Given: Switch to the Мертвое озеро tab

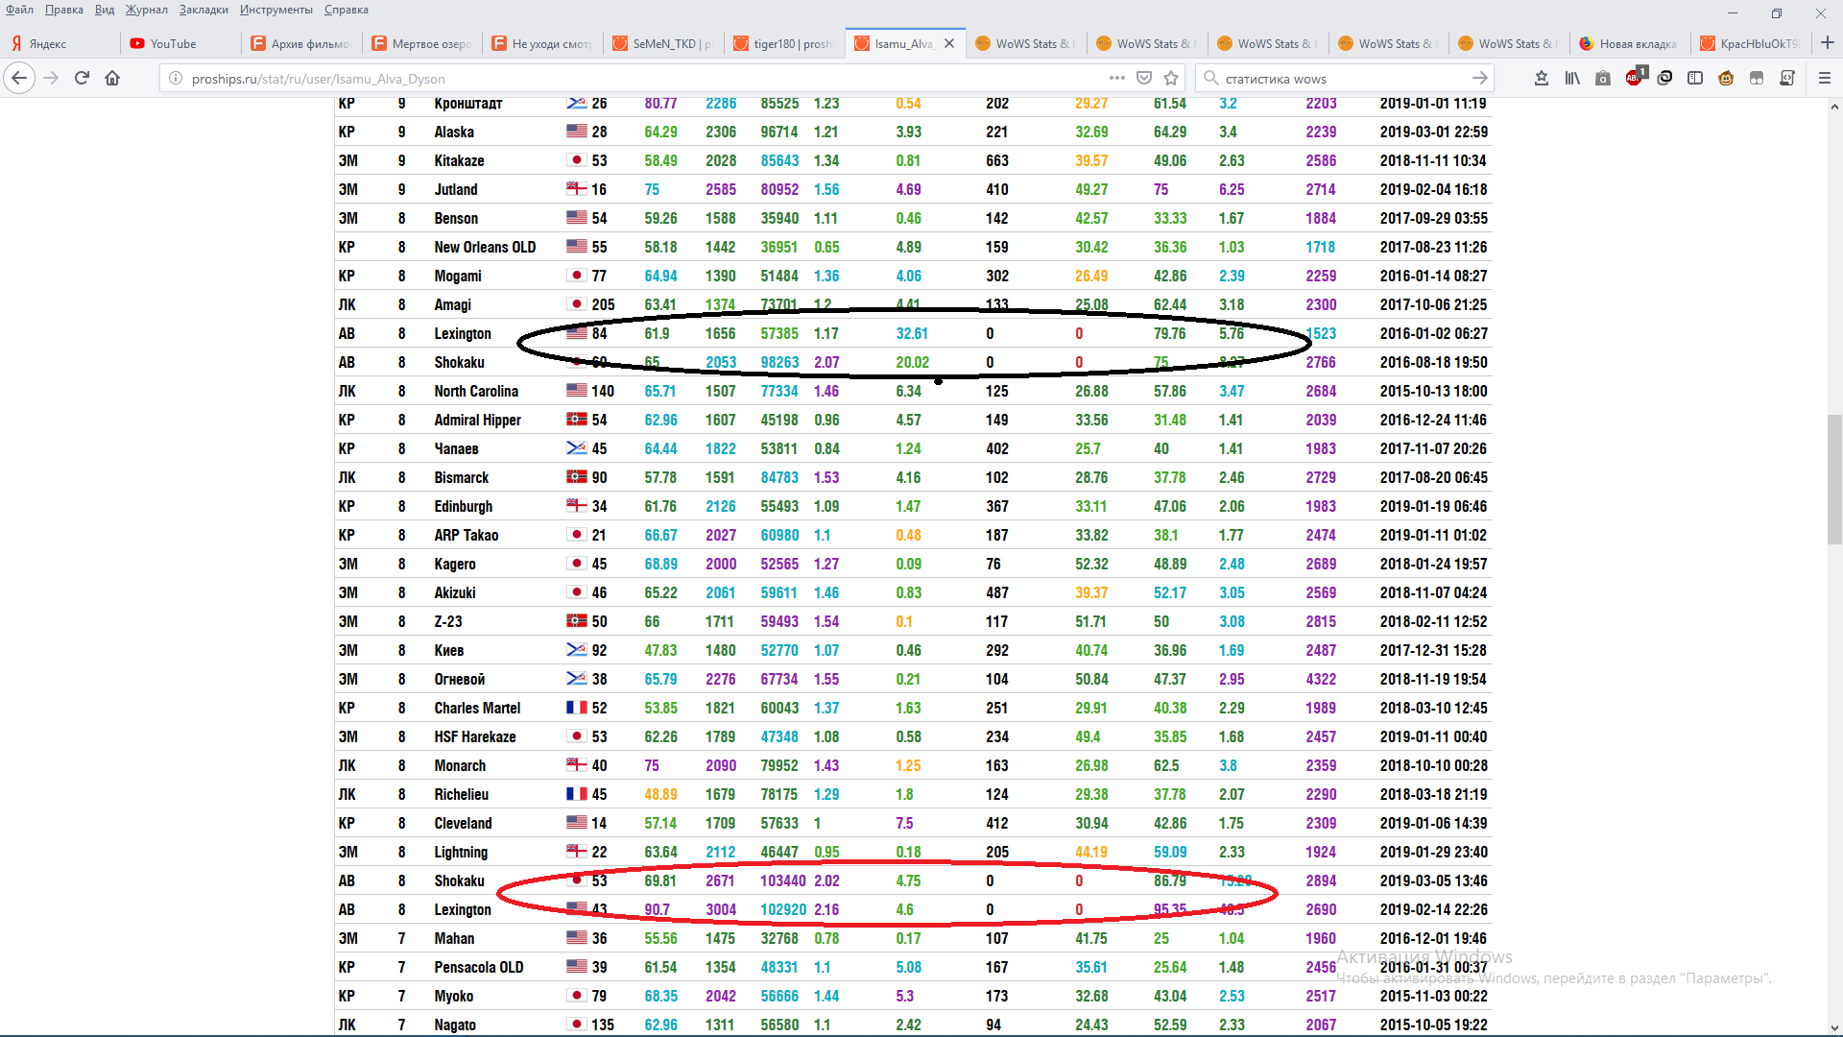Looking at the screenshot, I should pyautogui.click(x=423, y=43).
